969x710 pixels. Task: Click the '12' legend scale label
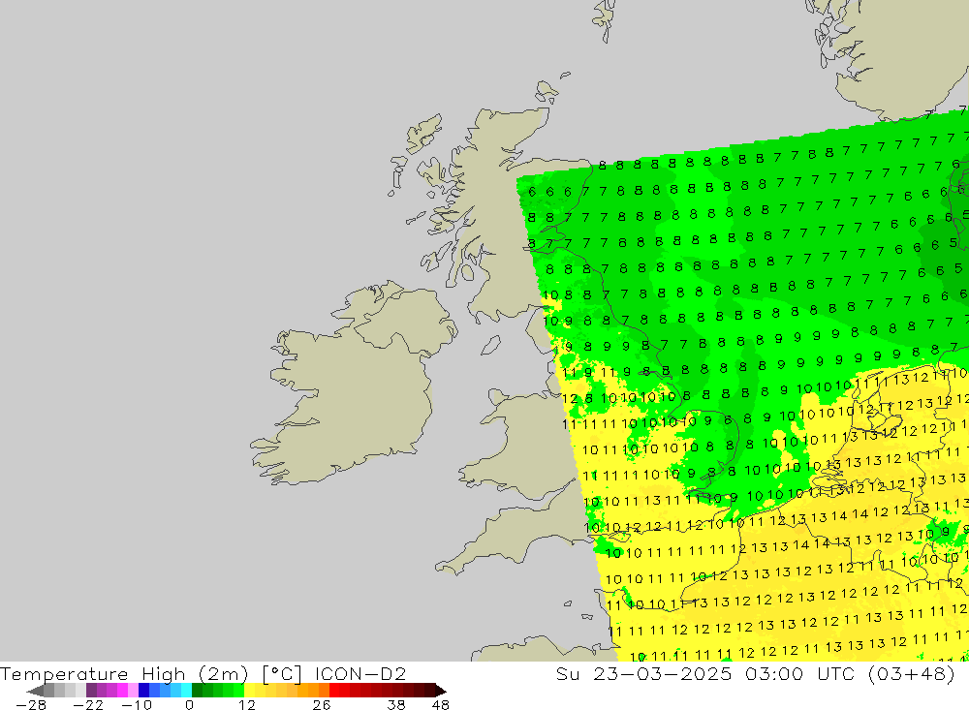[247, 705]
